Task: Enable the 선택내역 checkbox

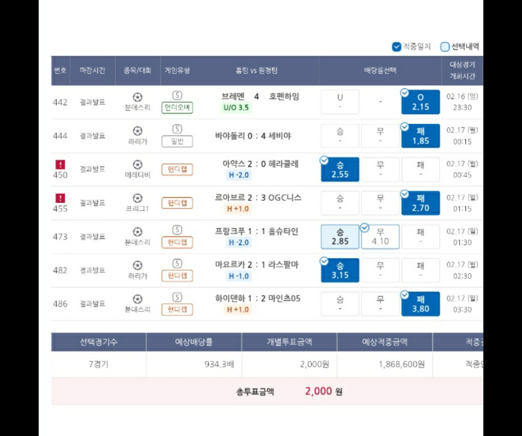Action: coord(445,47)
